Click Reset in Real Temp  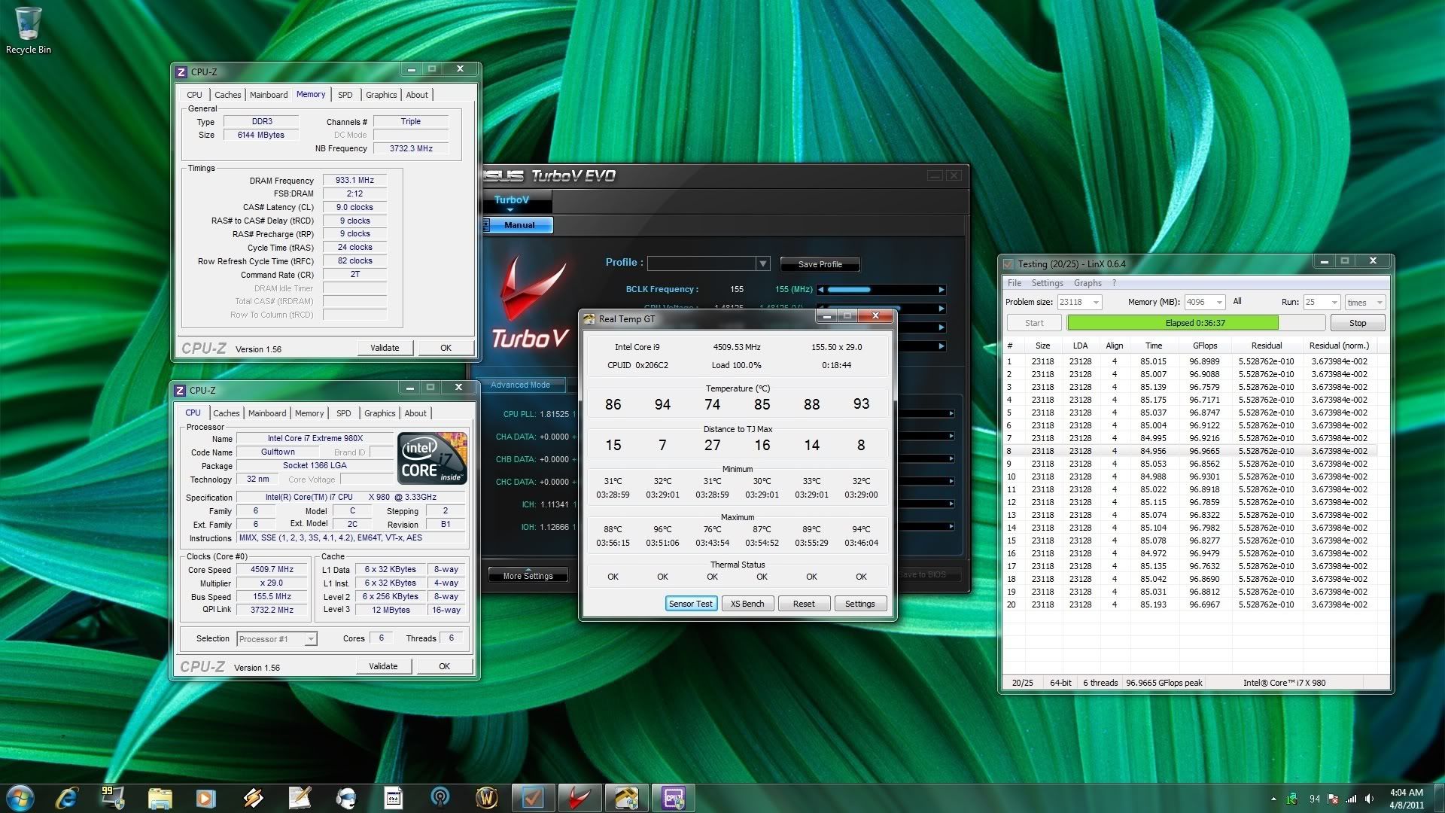pyautogui.click(x=804, y=604)
